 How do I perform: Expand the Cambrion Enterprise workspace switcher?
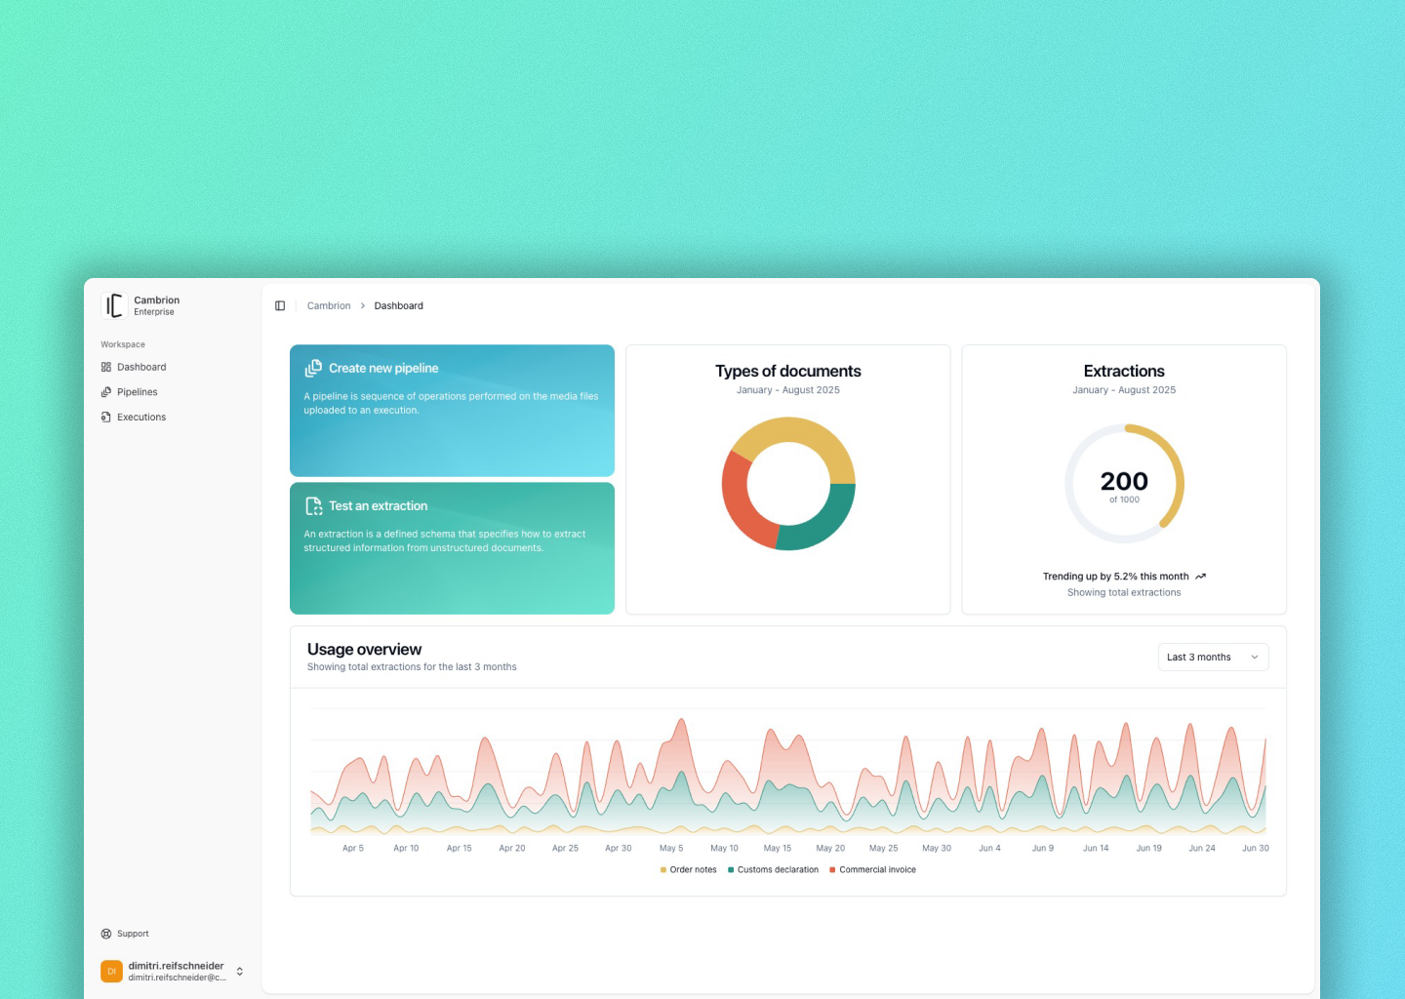coord(156,305)
